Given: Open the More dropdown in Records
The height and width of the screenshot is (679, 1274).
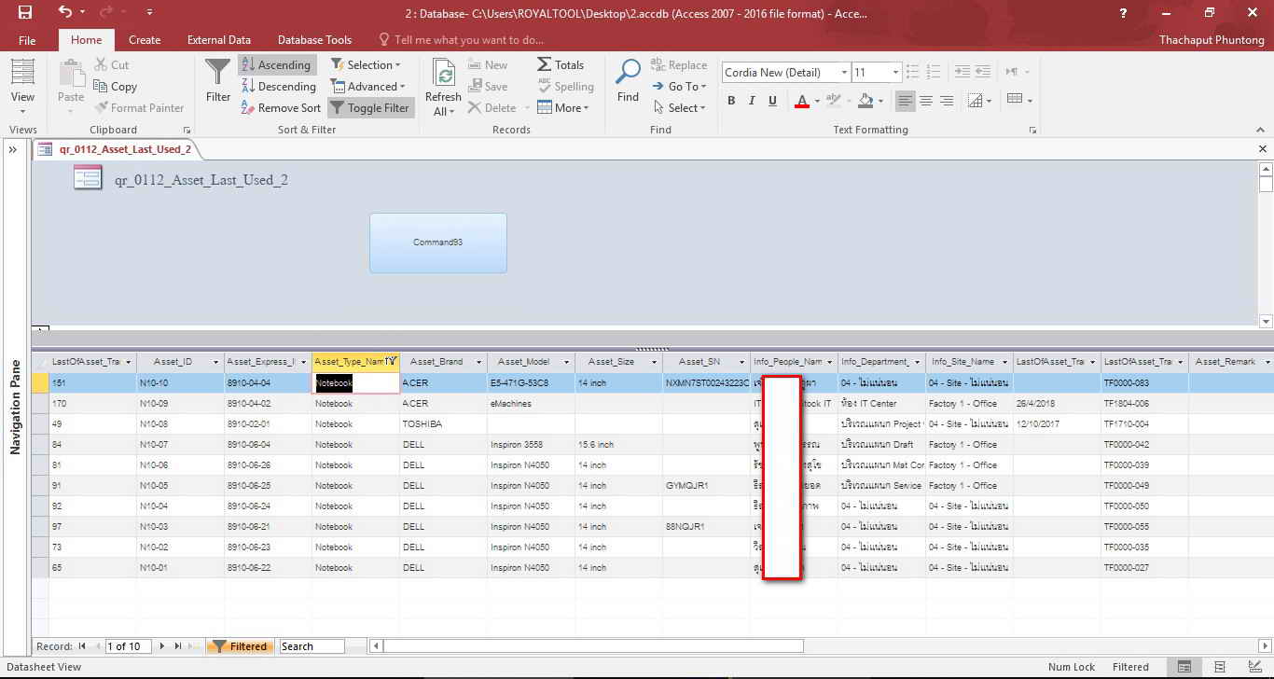Looking at the screenshot, I should pyautogui.click(x=563, y=108).
